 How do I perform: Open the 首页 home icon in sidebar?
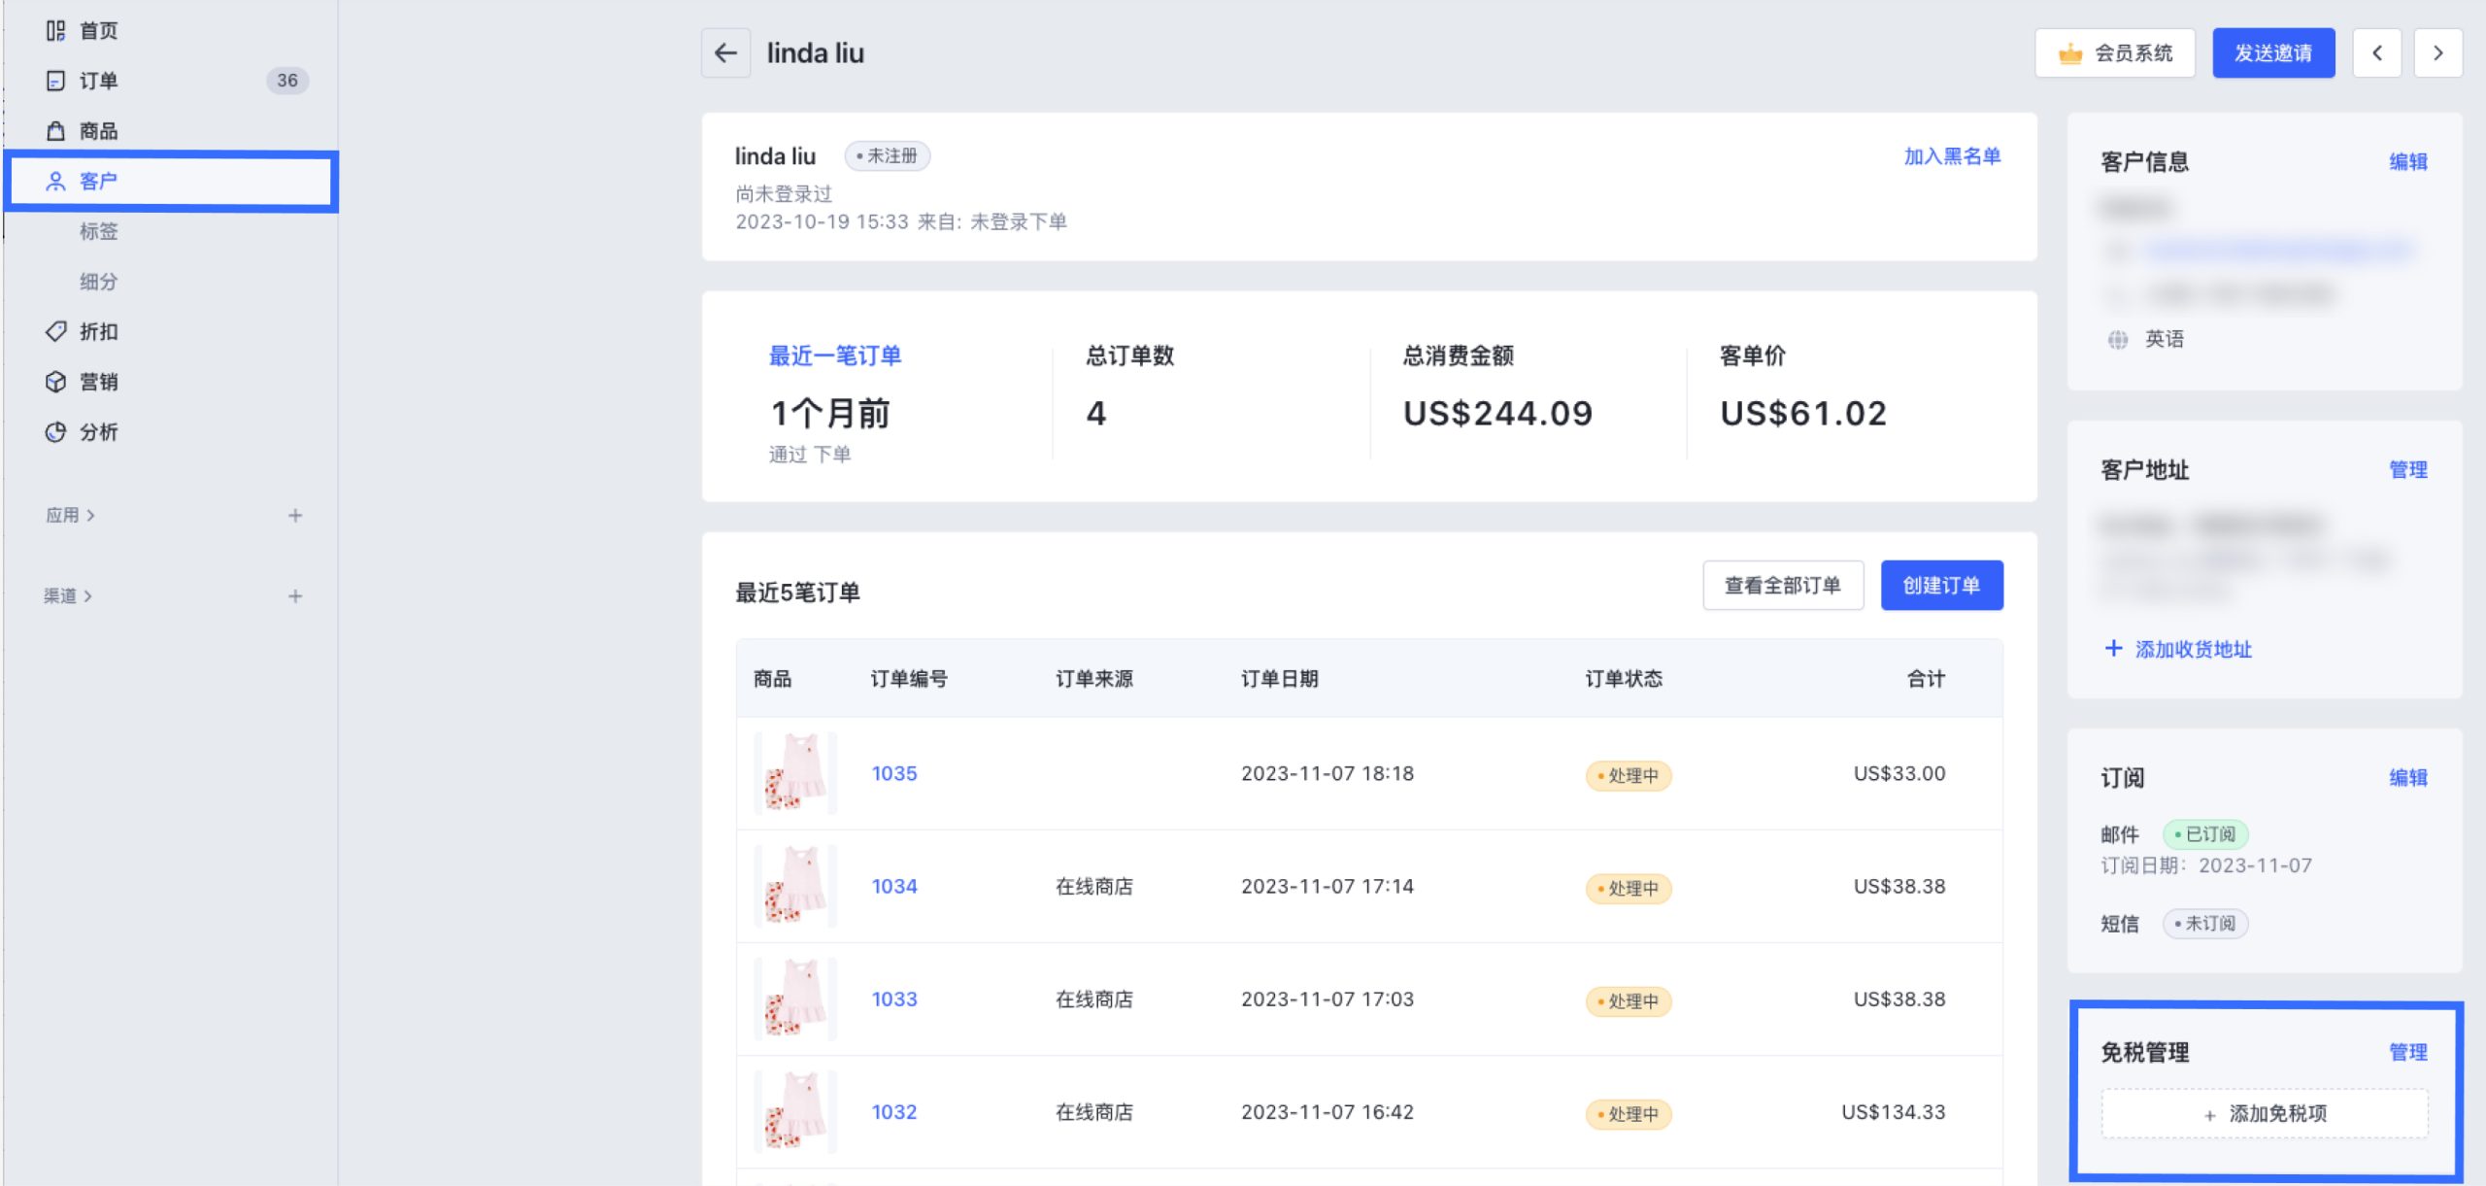56,31
